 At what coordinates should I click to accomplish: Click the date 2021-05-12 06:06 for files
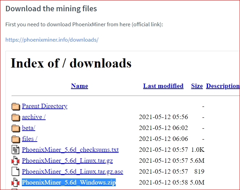(163, 139)
